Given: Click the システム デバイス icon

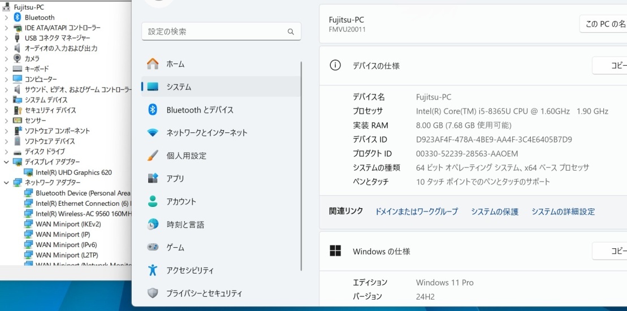Looking at the screenshot, I should pyautogui.click(x=17, y=100).
